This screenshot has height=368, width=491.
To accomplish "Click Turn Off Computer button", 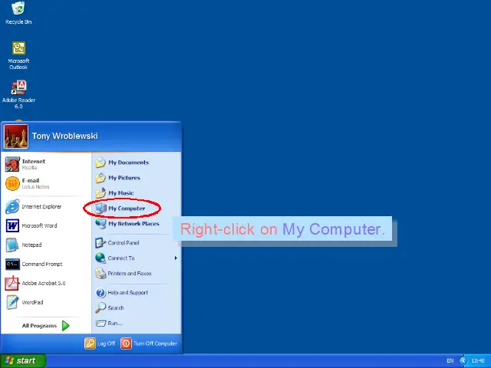I will tap(149, 343).
